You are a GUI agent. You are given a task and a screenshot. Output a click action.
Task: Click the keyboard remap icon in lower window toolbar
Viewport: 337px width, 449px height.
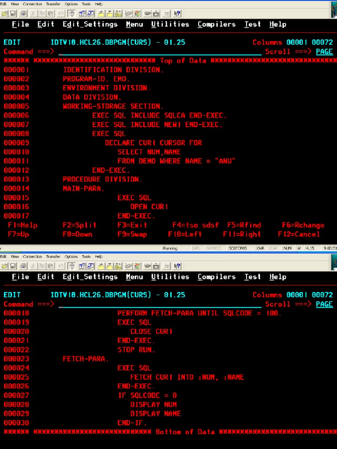point(128,266)
